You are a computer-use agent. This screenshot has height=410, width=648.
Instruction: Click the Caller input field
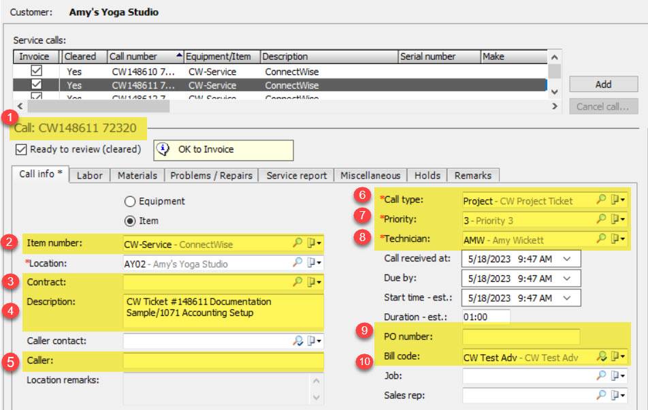pos(223,360)
